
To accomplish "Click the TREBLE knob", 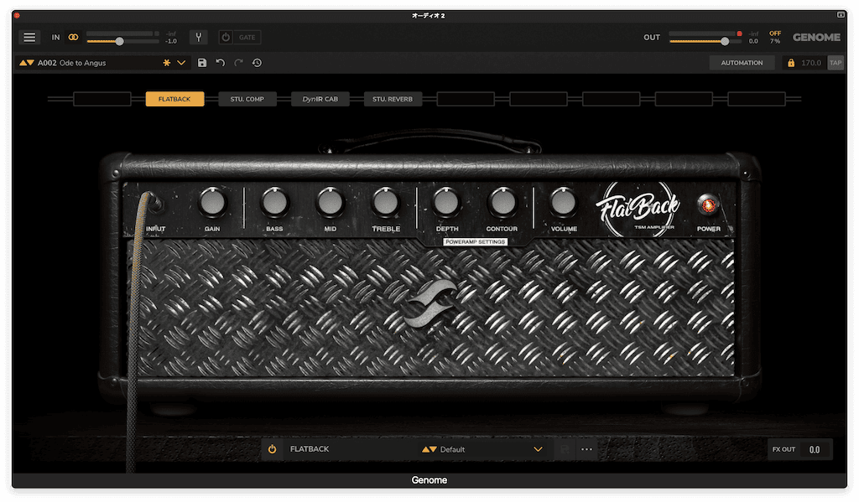I will [x=386, y=203].
